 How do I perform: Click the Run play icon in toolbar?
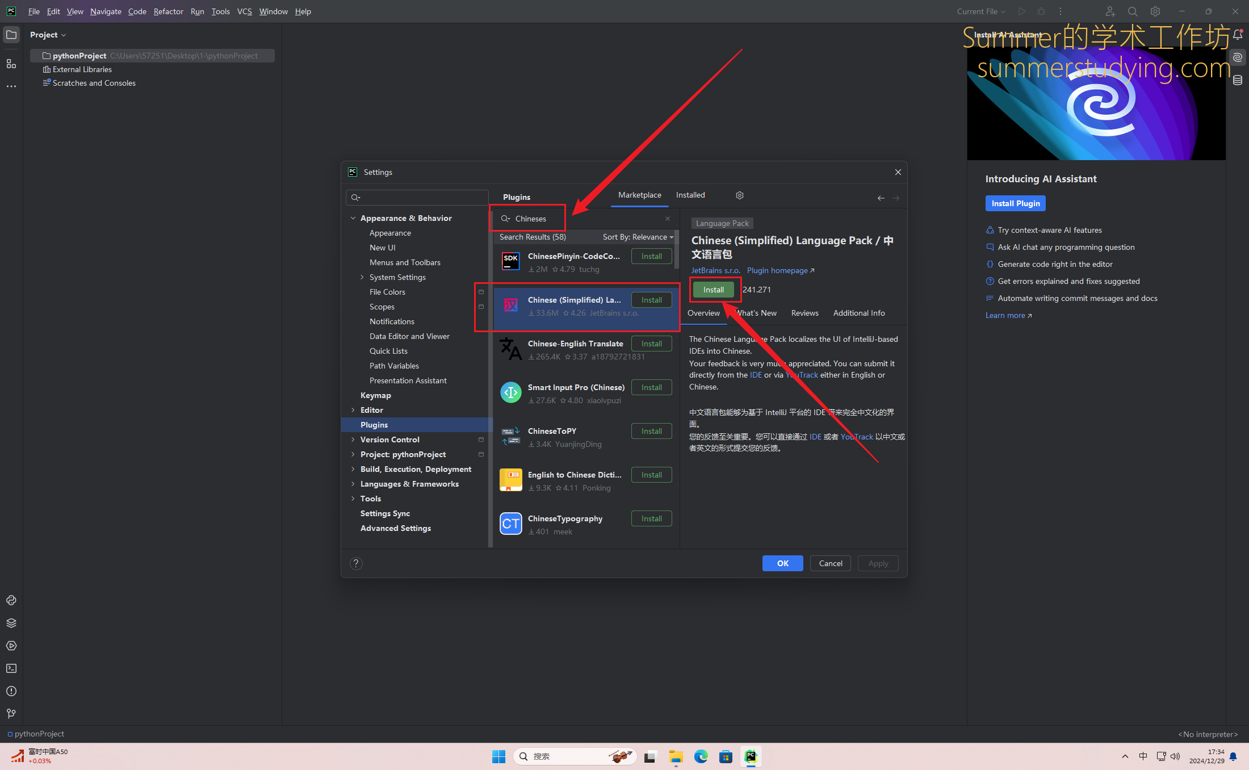point(1022,11)
